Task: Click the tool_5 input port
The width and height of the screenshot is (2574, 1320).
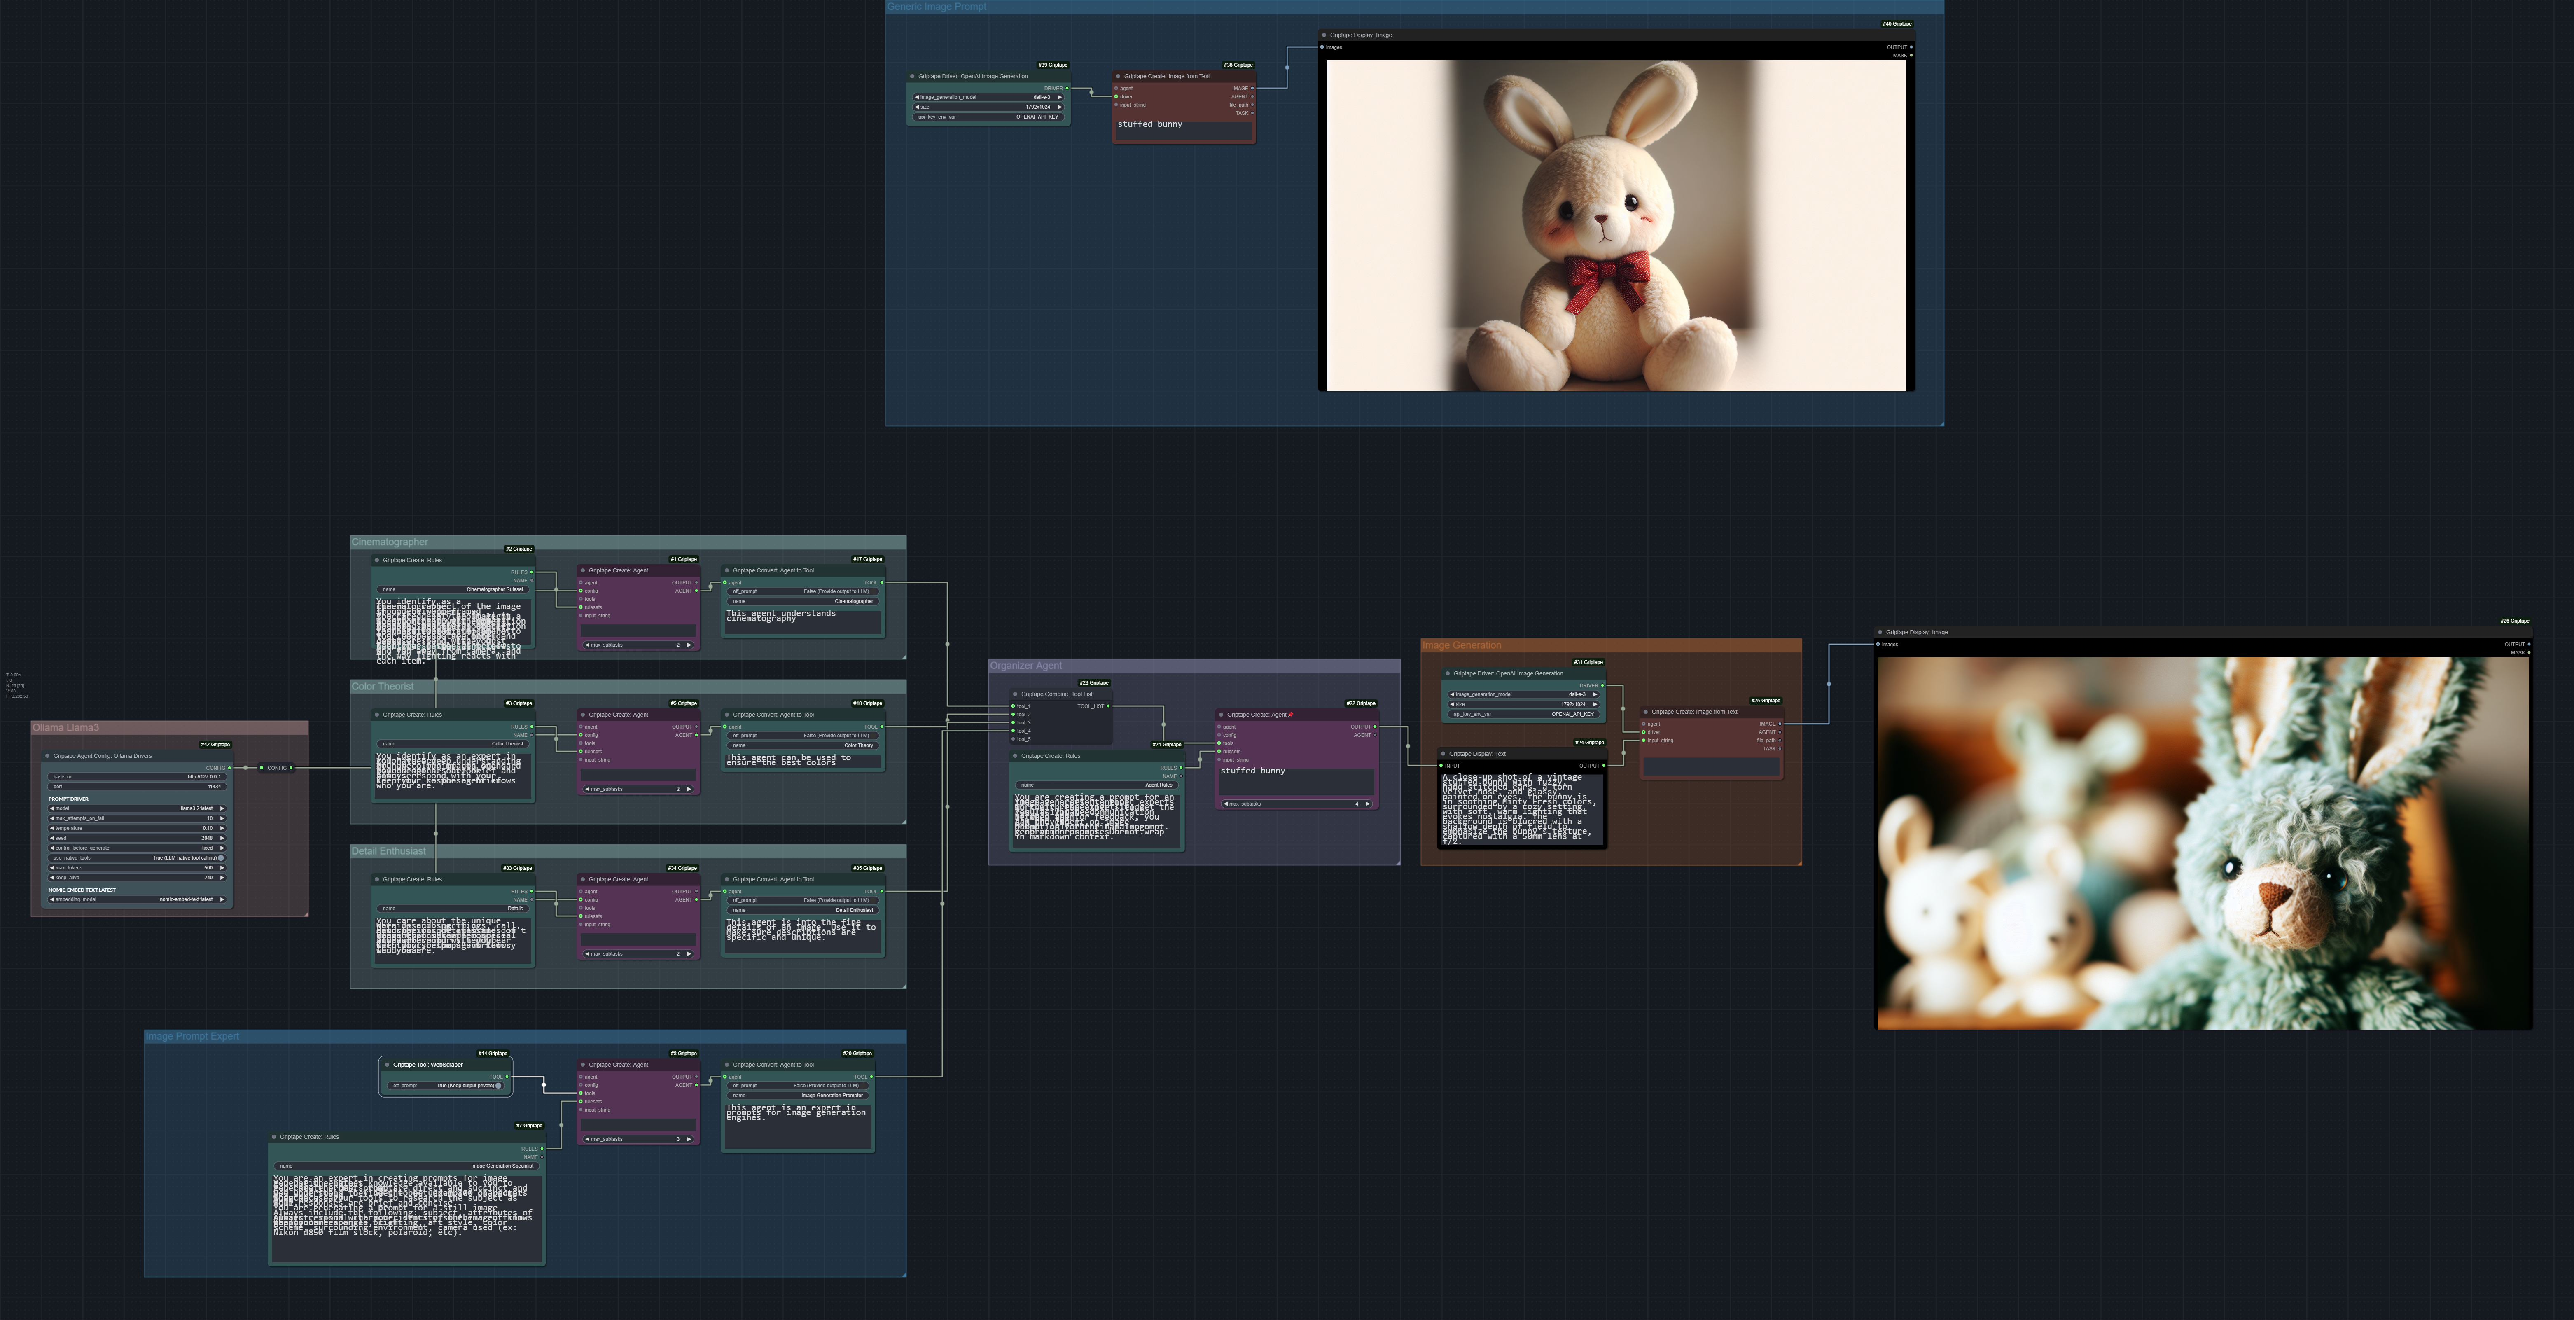Action: coord(1013,739)
